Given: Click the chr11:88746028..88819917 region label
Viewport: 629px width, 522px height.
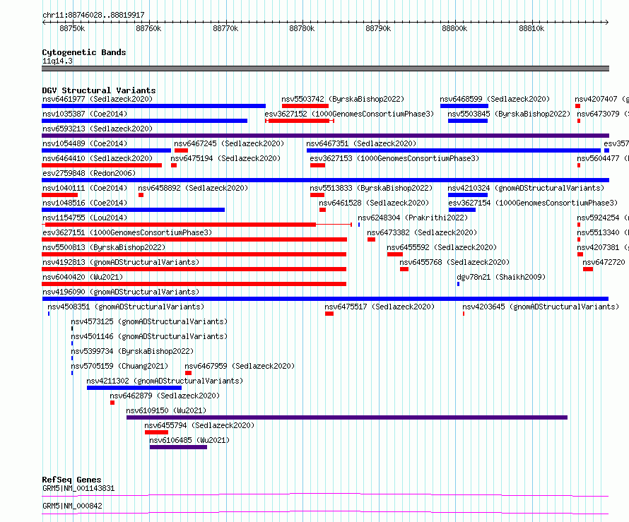Looking at the screenshot, I should pyautogui.click(x=93, y=15).
